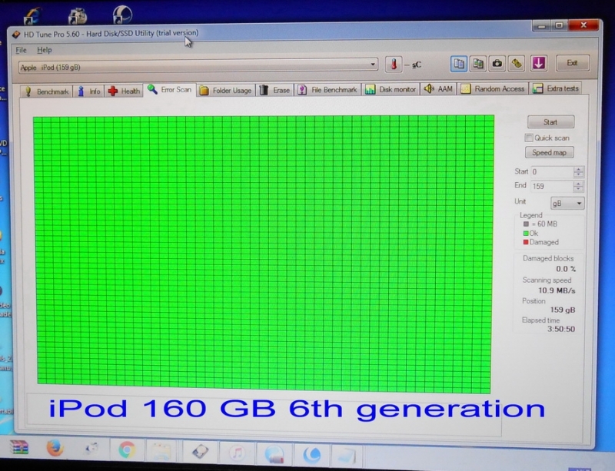
Task: Switch to the Health tab
Action: 124,91
